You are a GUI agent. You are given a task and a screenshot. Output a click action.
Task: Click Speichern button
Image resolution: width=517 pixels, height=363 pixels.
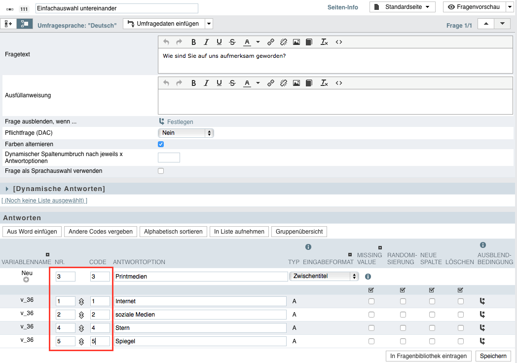[493, 356]
